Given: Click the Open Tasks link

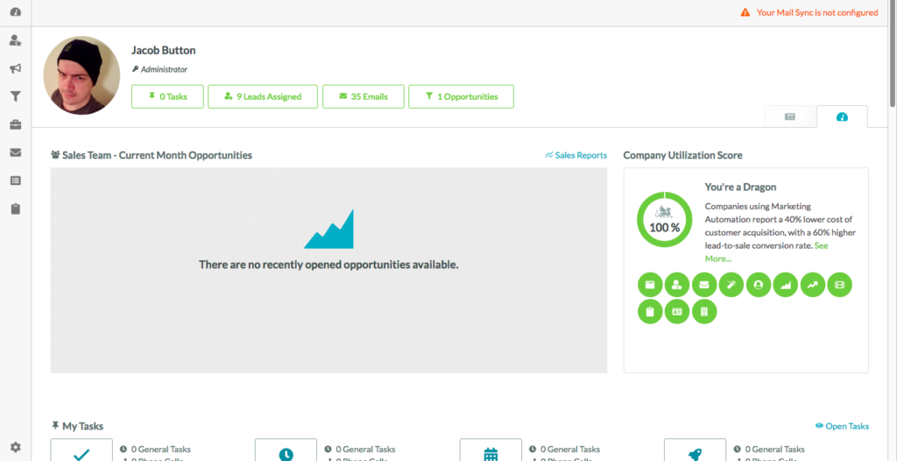Looking at the screenshot, I should coord(842,426).
